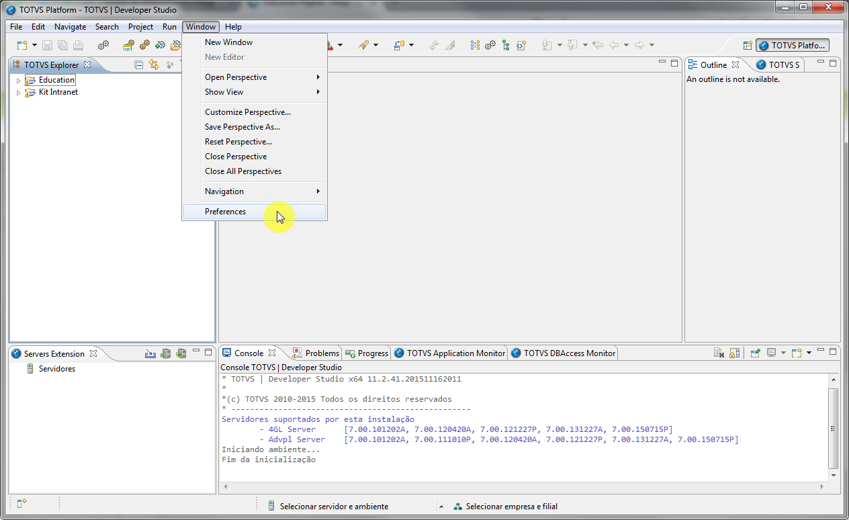Open the Project menu
This screenshot has width=849, height=520.
pyautogui.click(x=141, y=27)
